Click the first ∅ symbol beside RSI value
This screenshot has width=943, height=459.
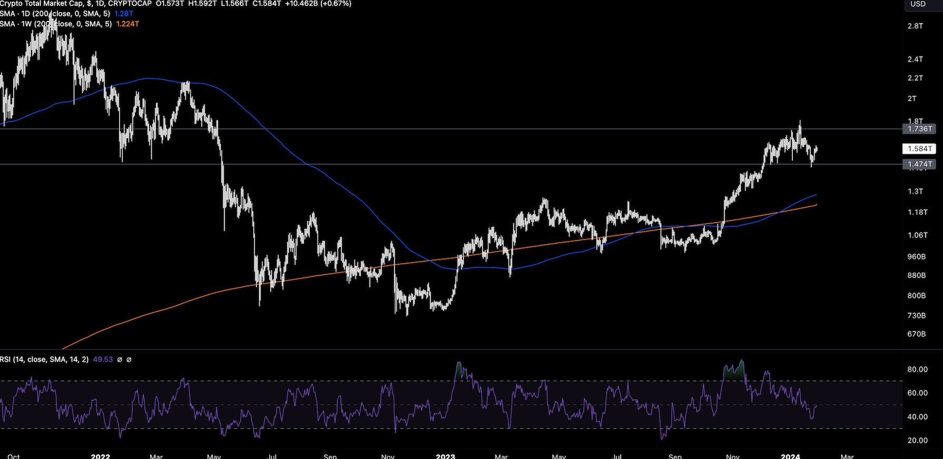[x=120, y=360]
